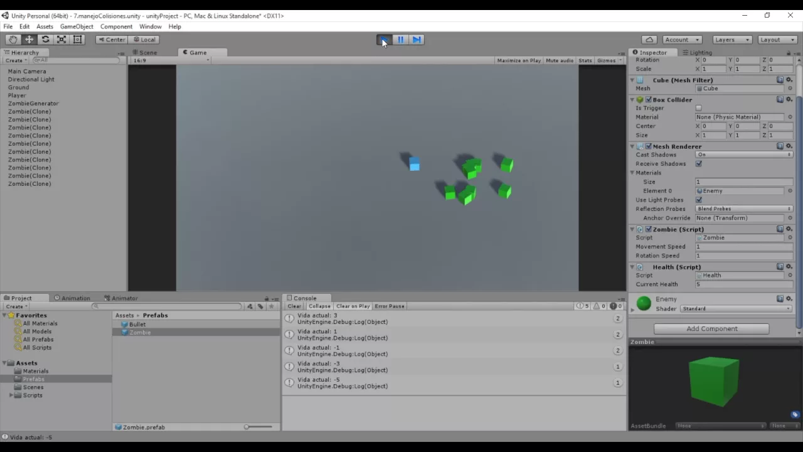Toggle the Is Trigger checkbox

[x=699, y=108]
